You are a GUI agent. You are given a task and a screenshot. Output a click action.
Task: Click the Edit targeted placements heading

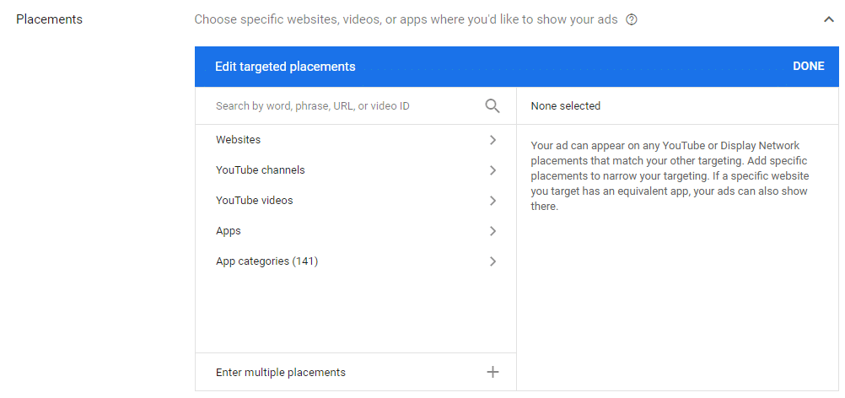pos(285,67)
